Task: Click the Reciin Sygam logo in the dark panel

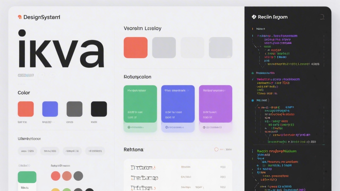Action: [x=254, y=17]
